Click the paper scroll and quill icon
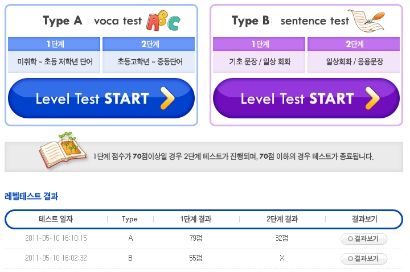The height and width of the screenshot is (272, 410). click(367, 20)
